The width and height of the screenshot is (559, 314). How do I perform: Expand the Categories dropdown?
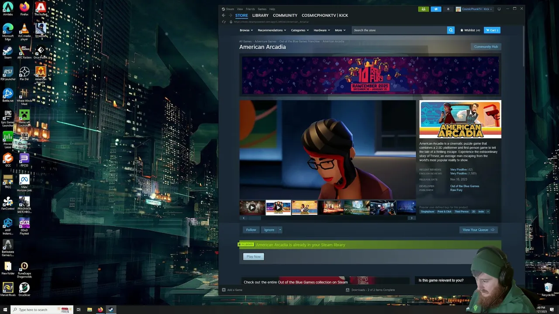tap(300, 30)
